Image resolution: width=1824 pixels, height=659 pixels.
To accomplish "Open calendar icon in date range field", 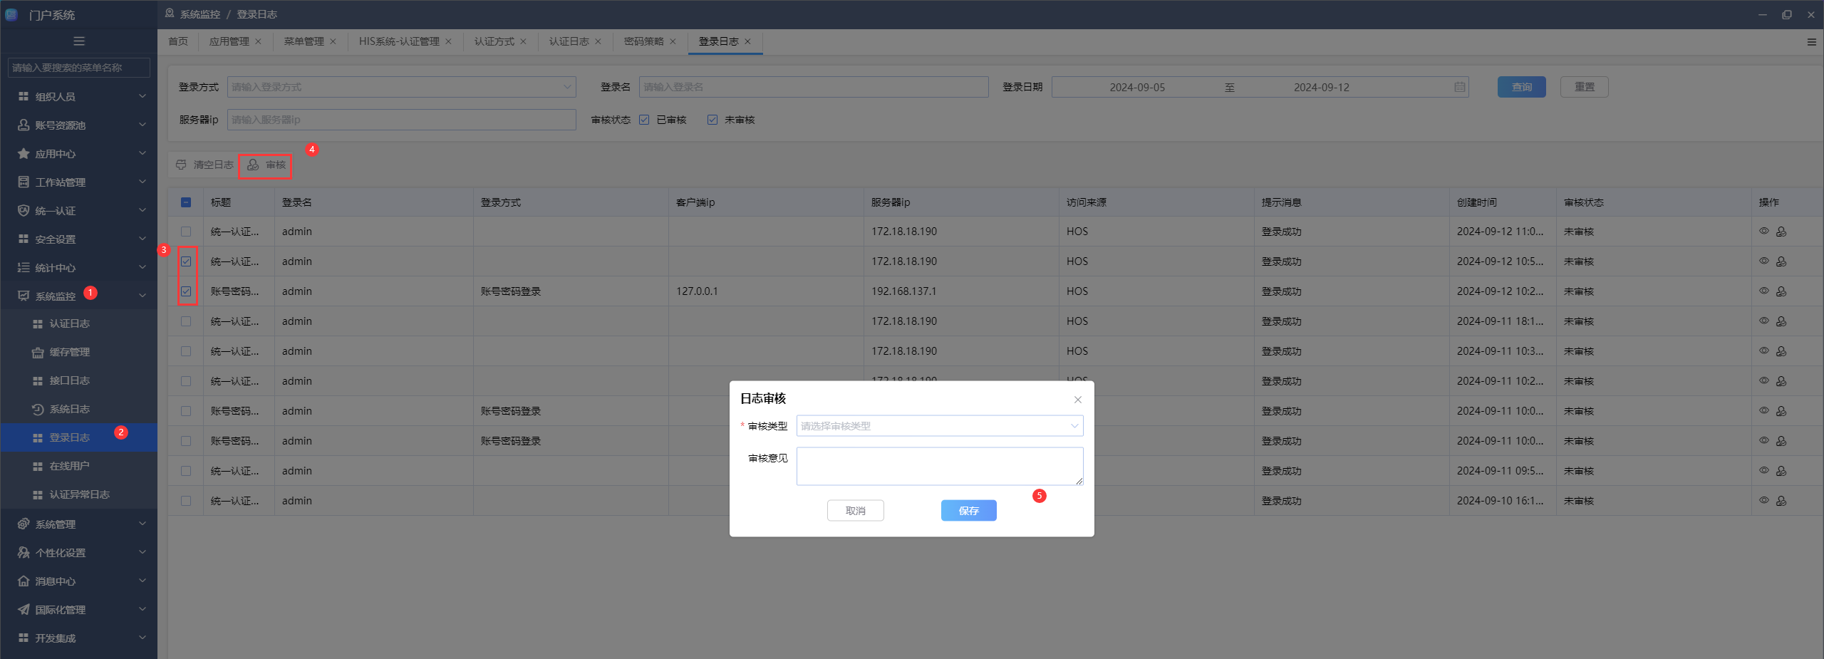I will [1459, 87].
